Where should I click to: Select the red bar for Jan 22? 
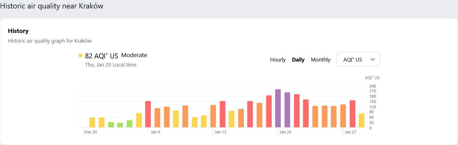pos(297,111)
